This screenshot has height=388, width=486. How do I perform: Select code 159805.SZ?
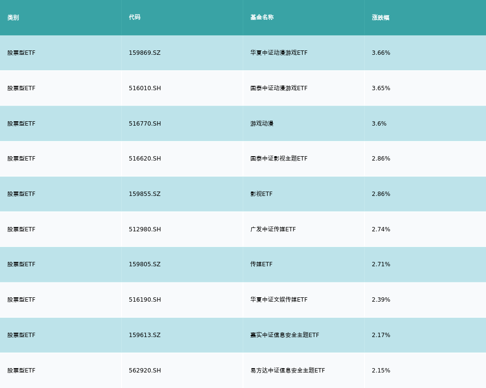click(145, 264)
